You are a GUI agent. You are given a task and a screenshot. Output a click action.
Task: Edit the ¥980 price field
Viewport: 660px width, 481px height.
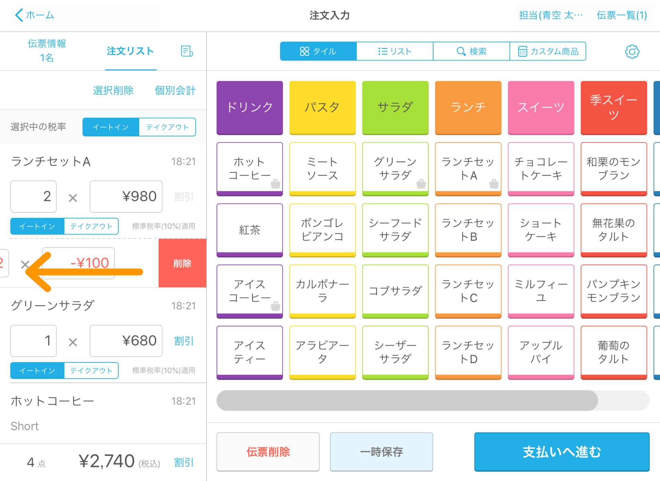126,197
